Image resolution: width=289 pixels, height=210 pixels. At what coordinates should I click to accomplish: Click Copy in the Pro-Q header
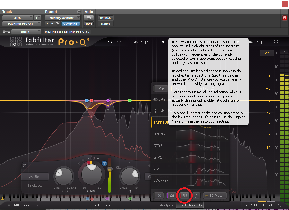[145, 42]
